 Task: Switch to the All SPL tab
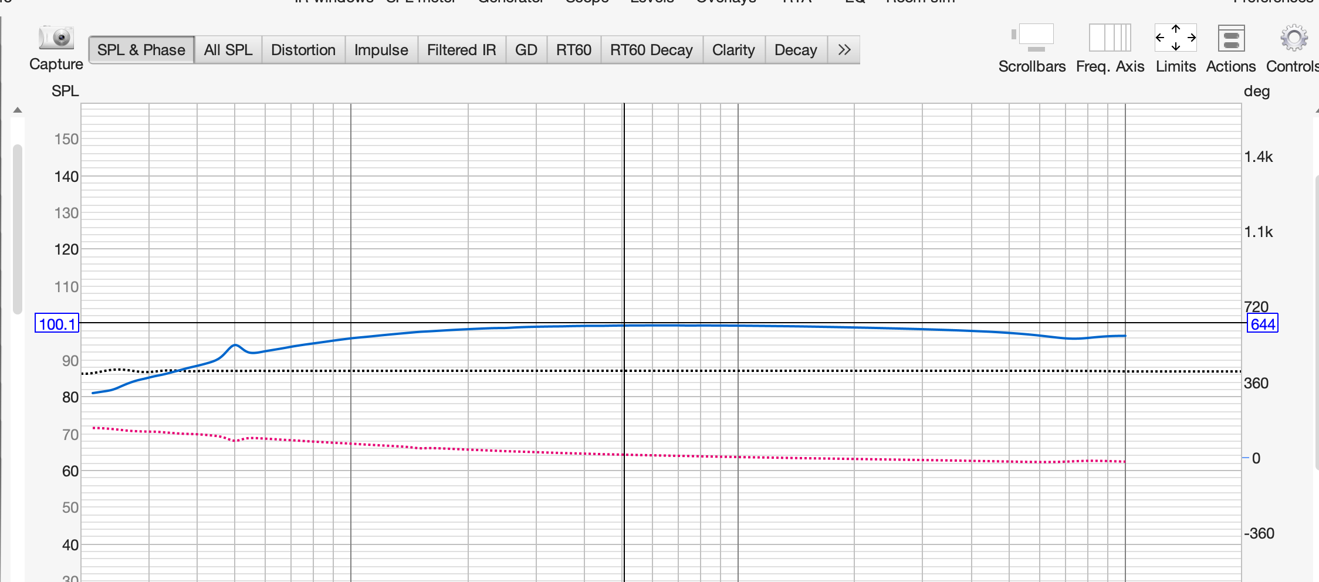(228, 50)
